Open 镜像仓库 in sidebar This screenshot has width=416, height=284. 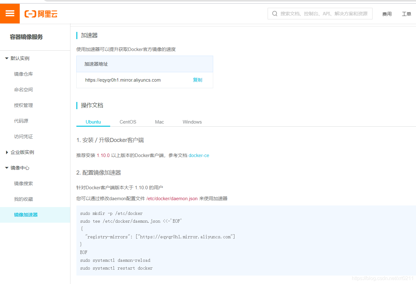point(23,74)
